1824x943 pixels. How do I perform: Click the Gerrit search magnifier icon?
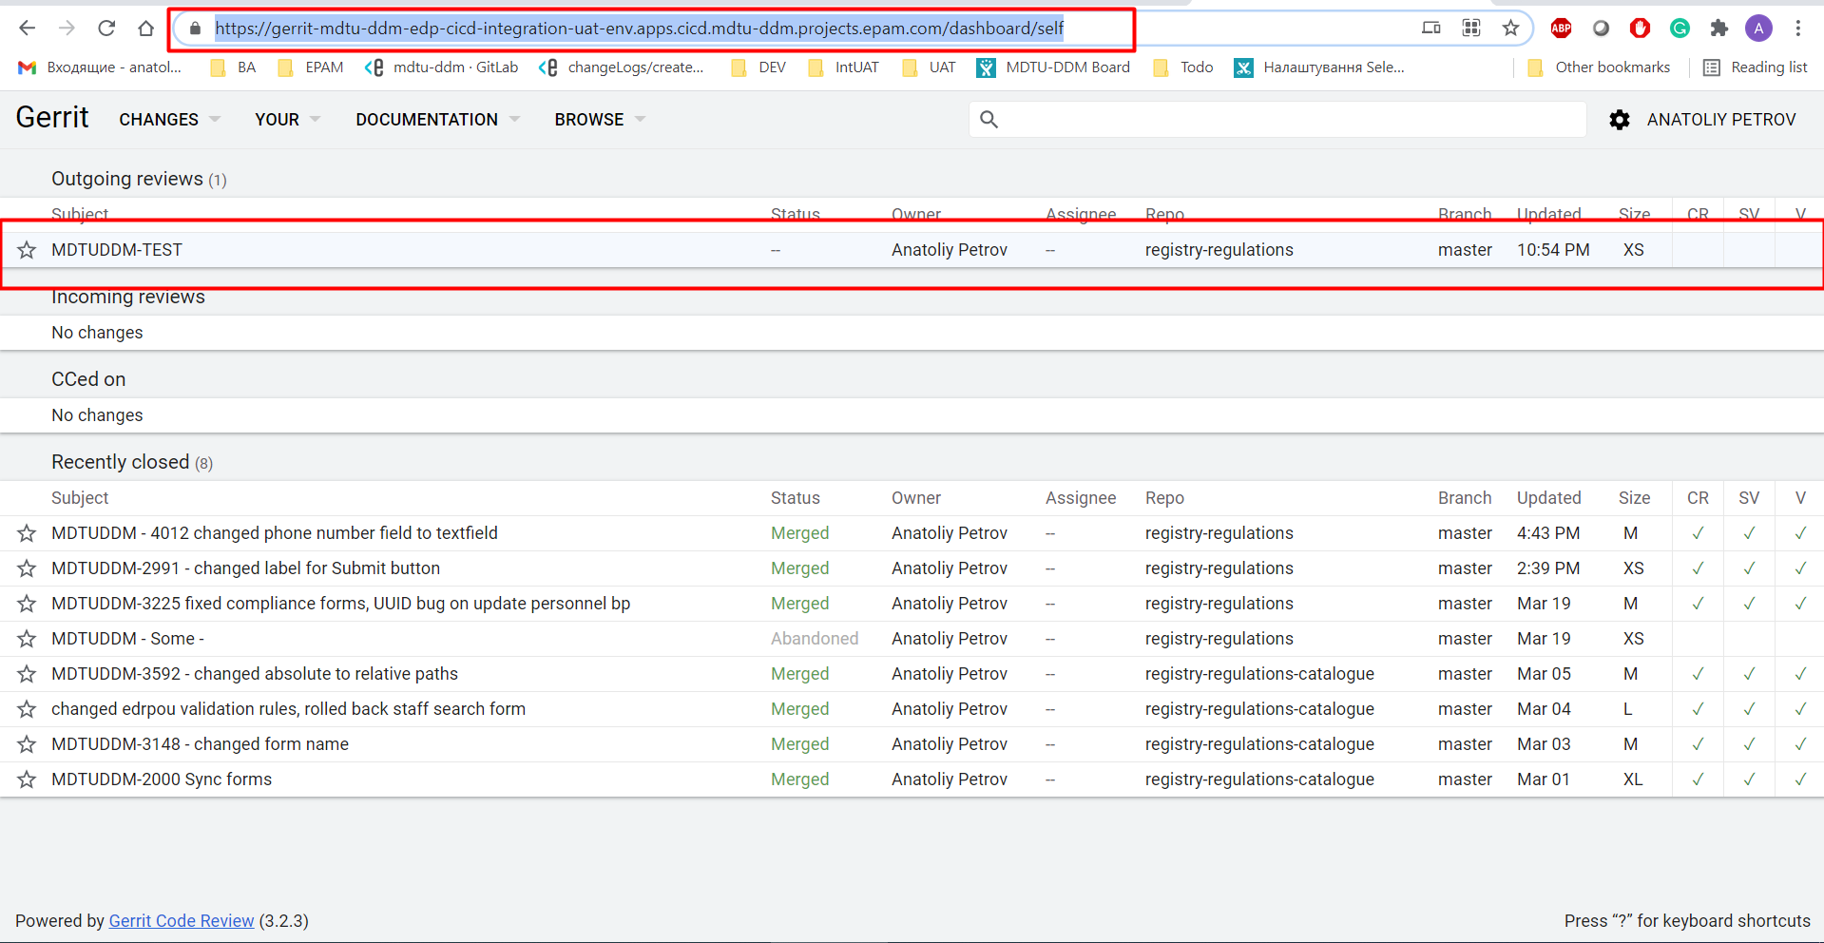tap(989, 120)
